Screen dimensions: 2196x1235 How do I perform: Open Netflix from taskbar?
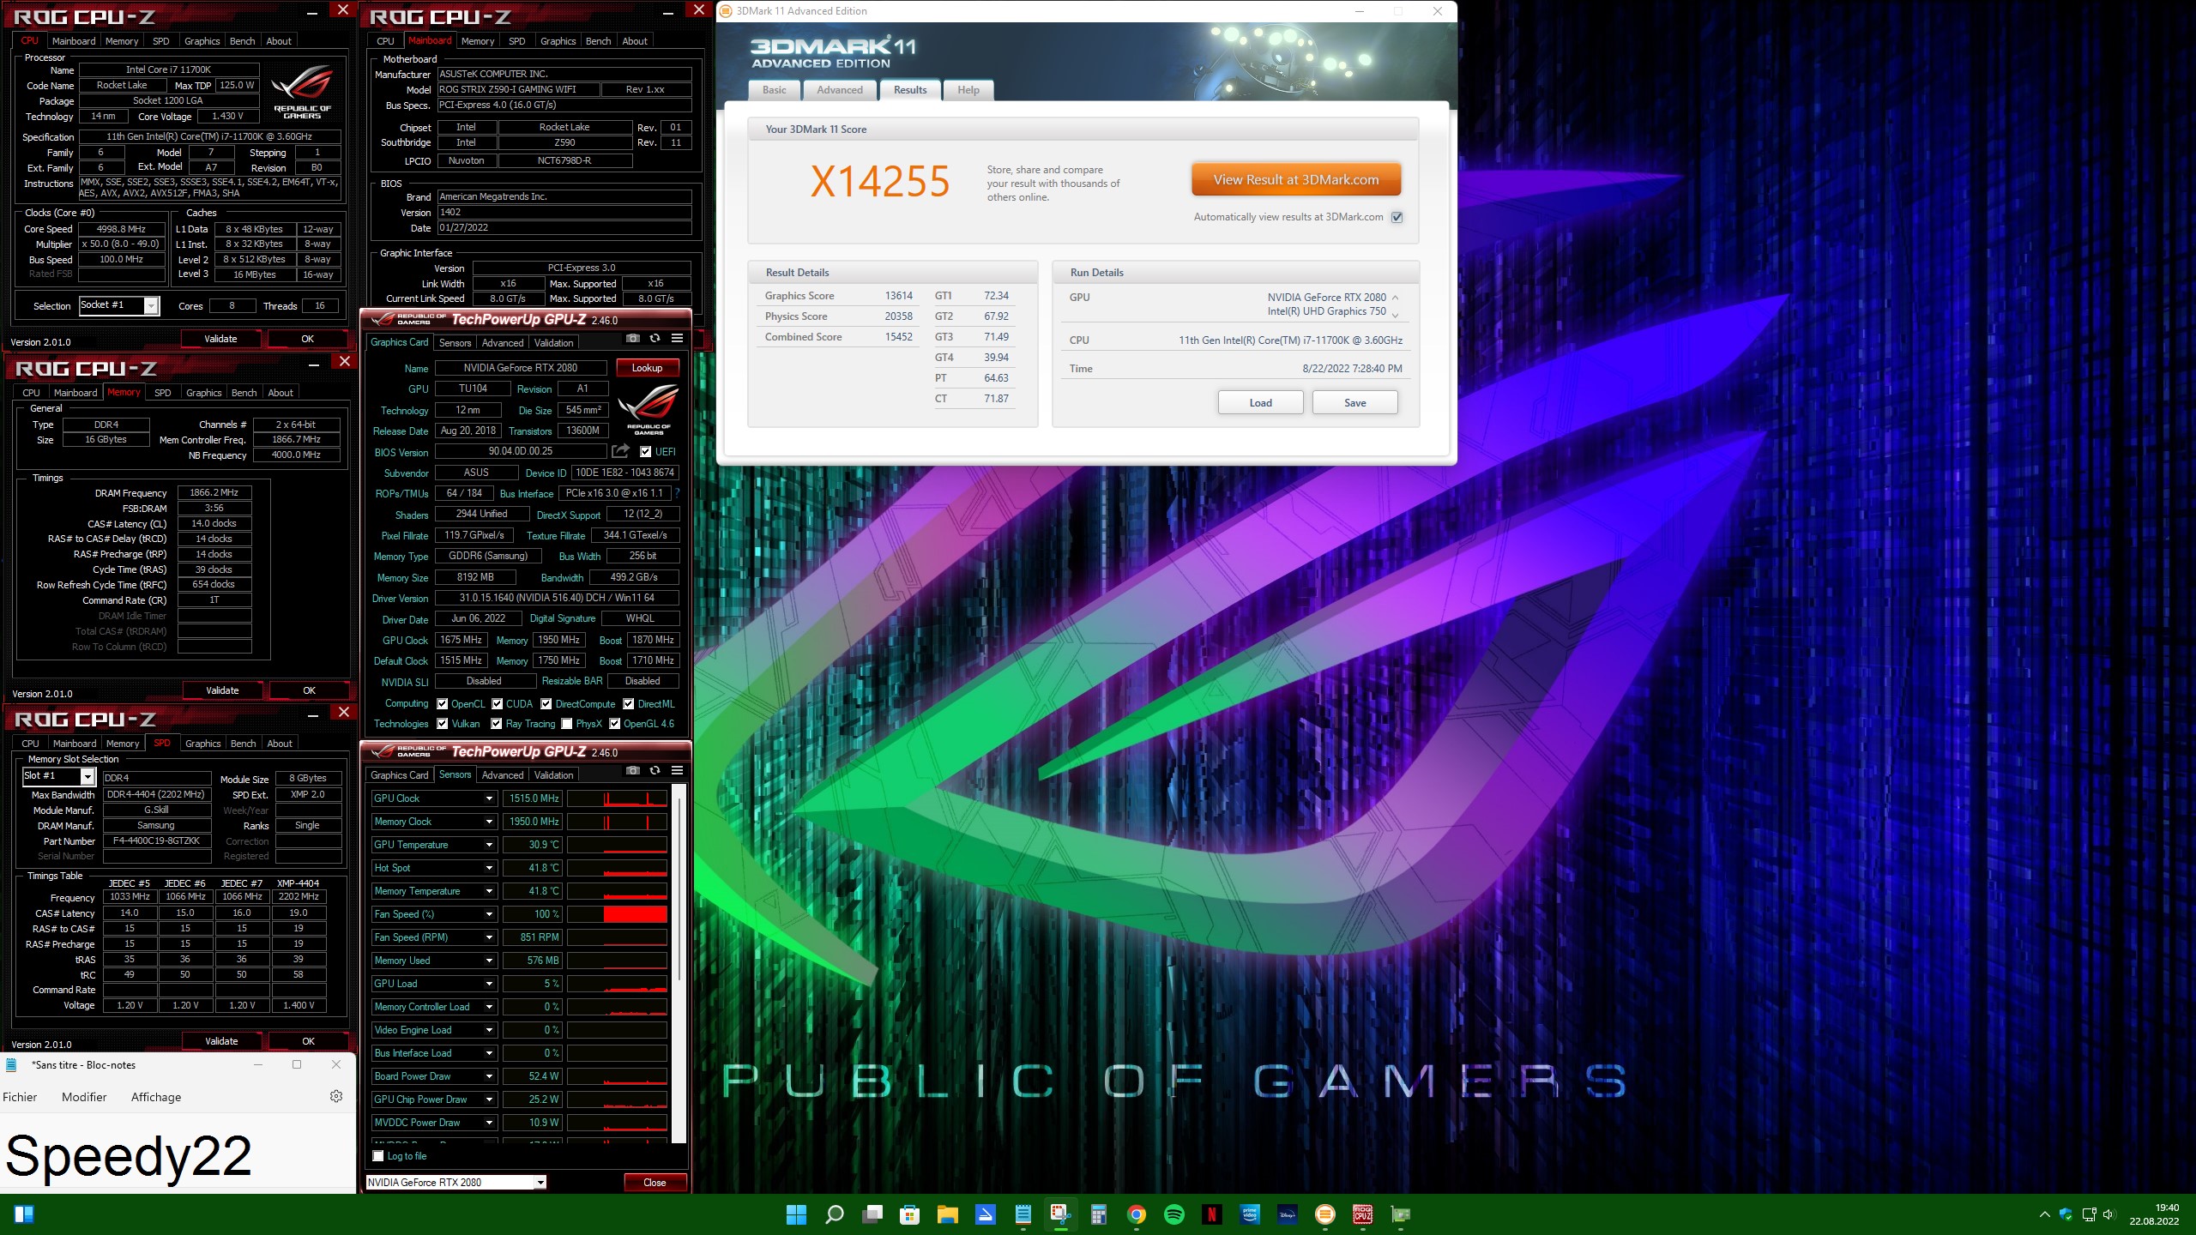(x=1212, y=1214)
